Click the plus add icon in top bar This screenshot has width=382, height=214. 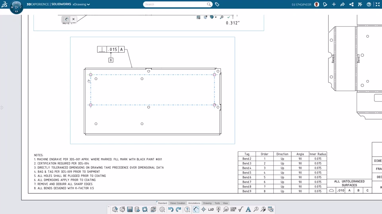point(334,4)
